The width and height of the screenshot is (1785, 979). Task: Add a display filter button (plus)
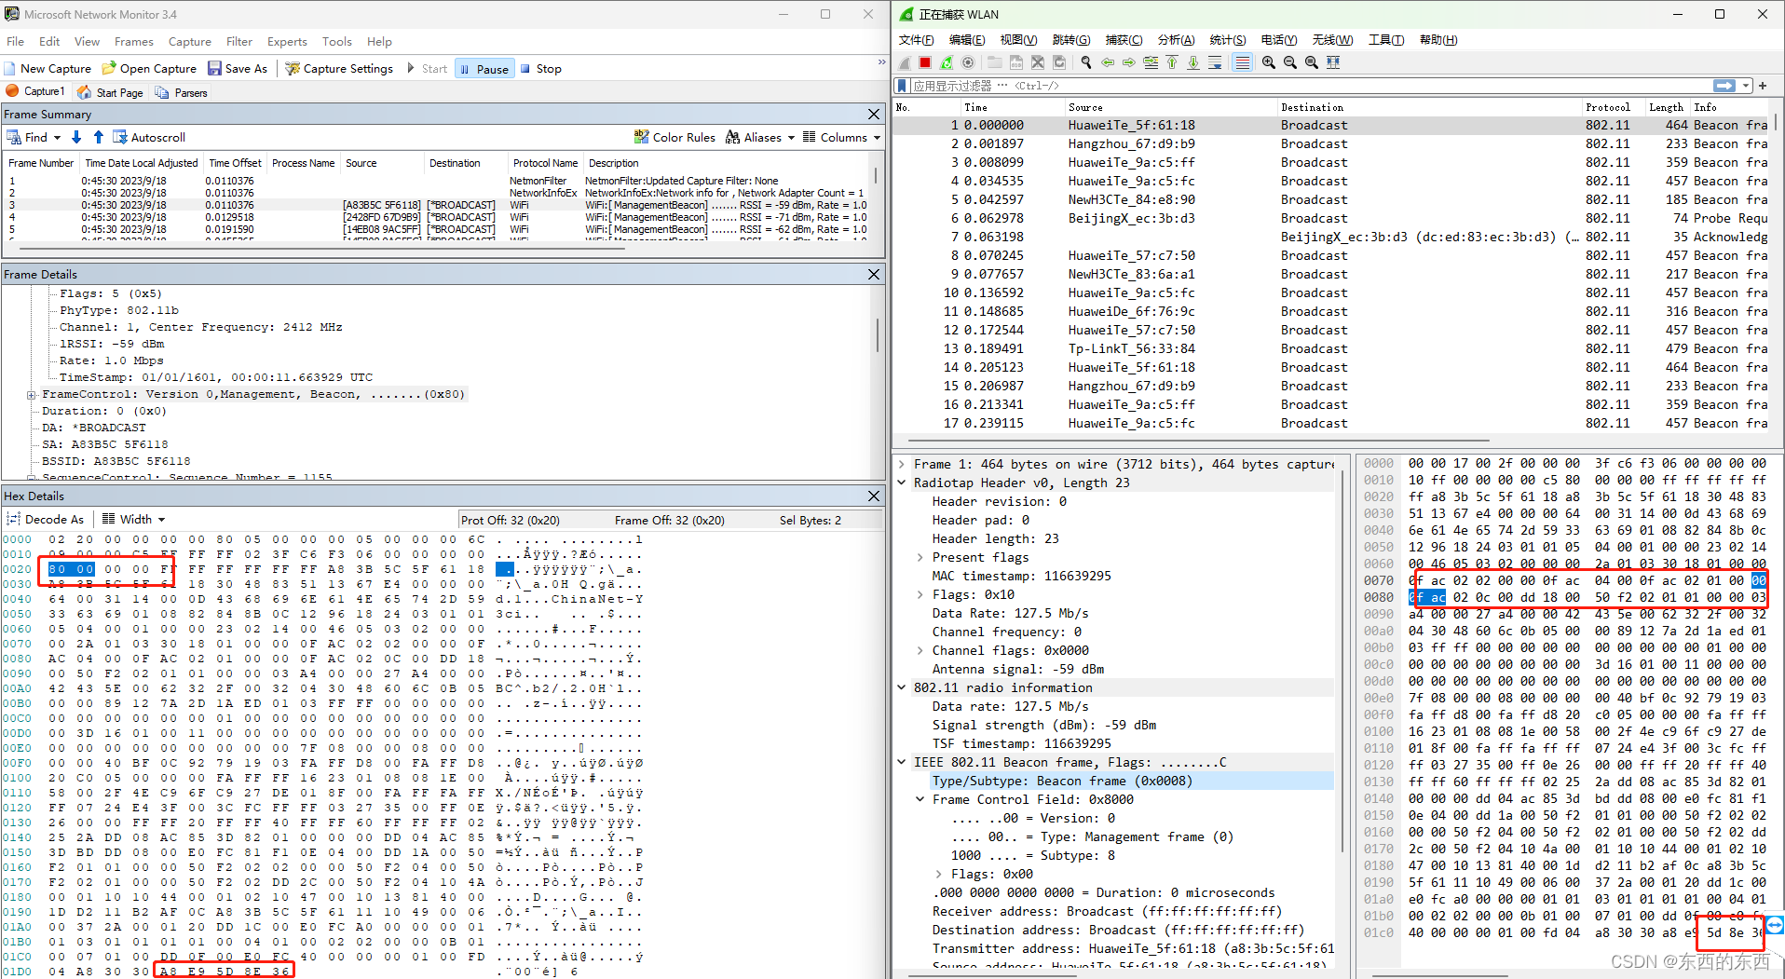[1763, 86]
